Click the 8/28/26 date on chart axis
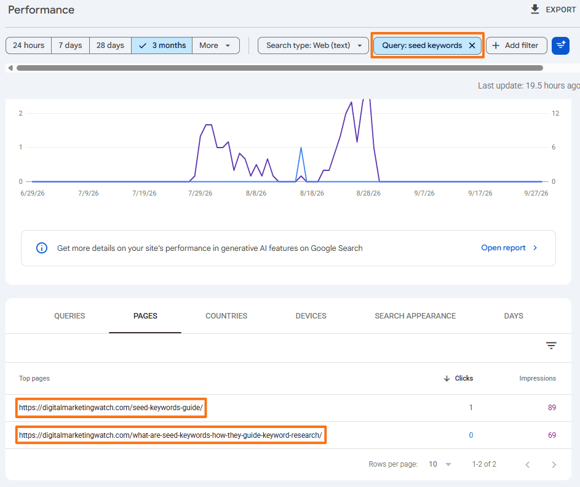Image resolution: width=580 pixels, height=487 pixels. coord(368,193)
